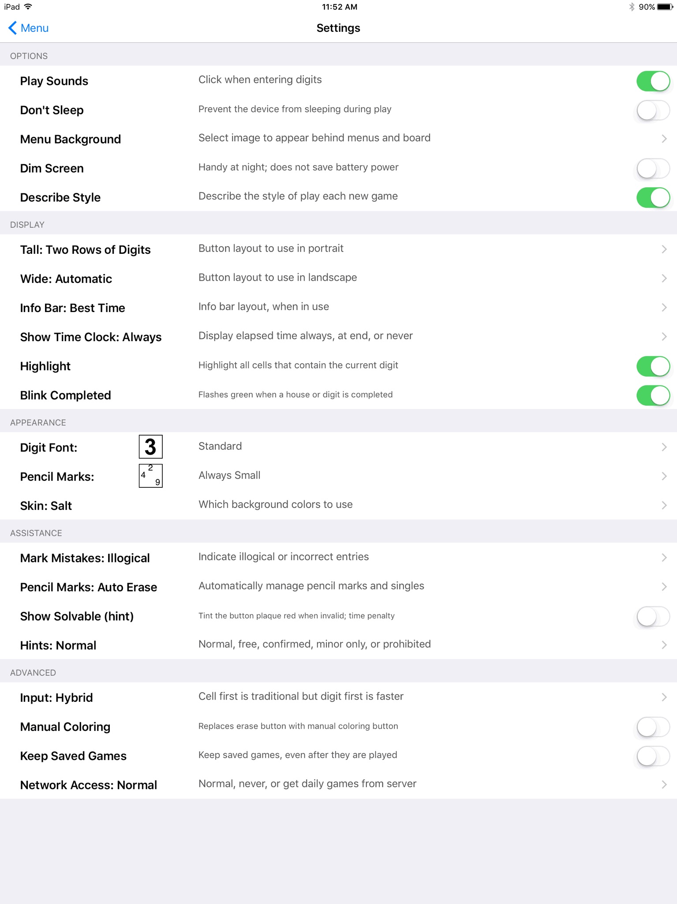The image size is (677, 904).
Task: Tap the battery icon in the status bar
Action: [665, 7]
